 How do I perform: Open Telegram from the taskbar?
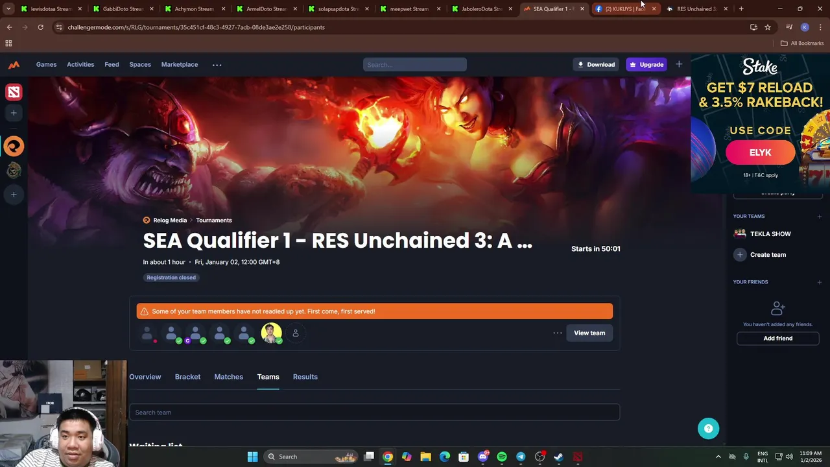521,457
